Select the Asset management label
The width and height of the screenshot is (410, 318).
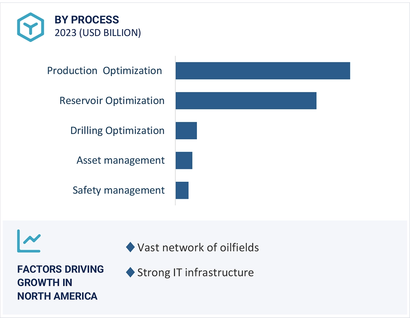point(121,160)
